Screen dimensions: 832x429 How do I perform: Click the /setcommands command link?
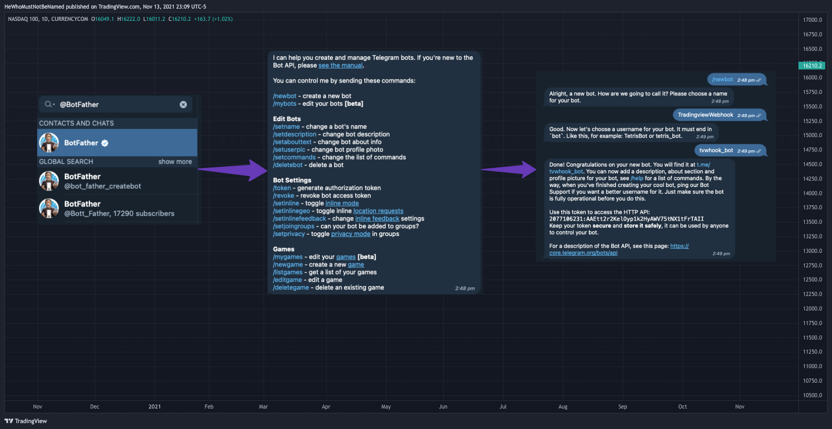click(x=294, y=158)
